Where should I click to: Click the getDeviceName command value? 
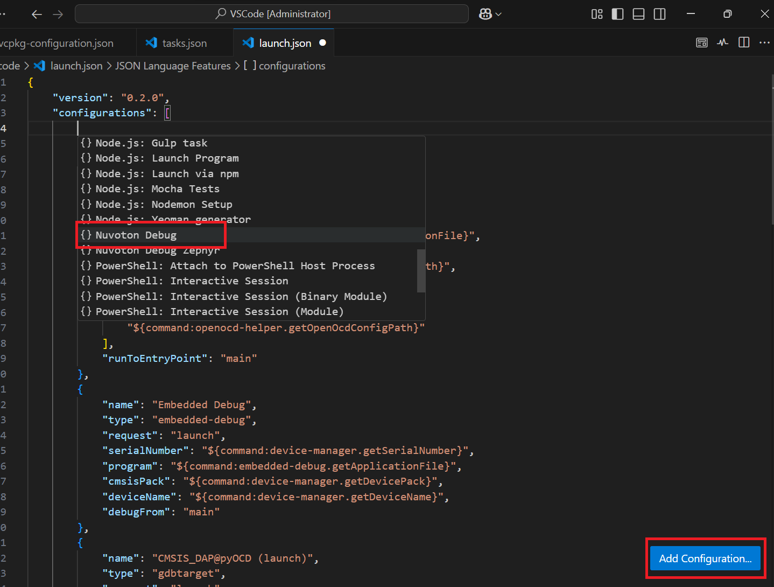point(316,497)
